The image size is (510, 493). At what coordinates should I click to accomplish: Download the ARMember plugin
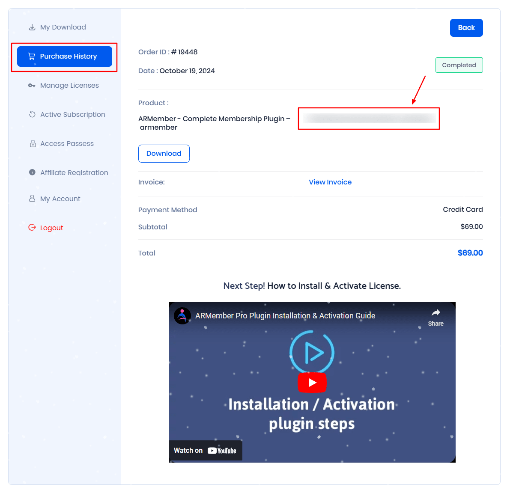click(164, 154)
